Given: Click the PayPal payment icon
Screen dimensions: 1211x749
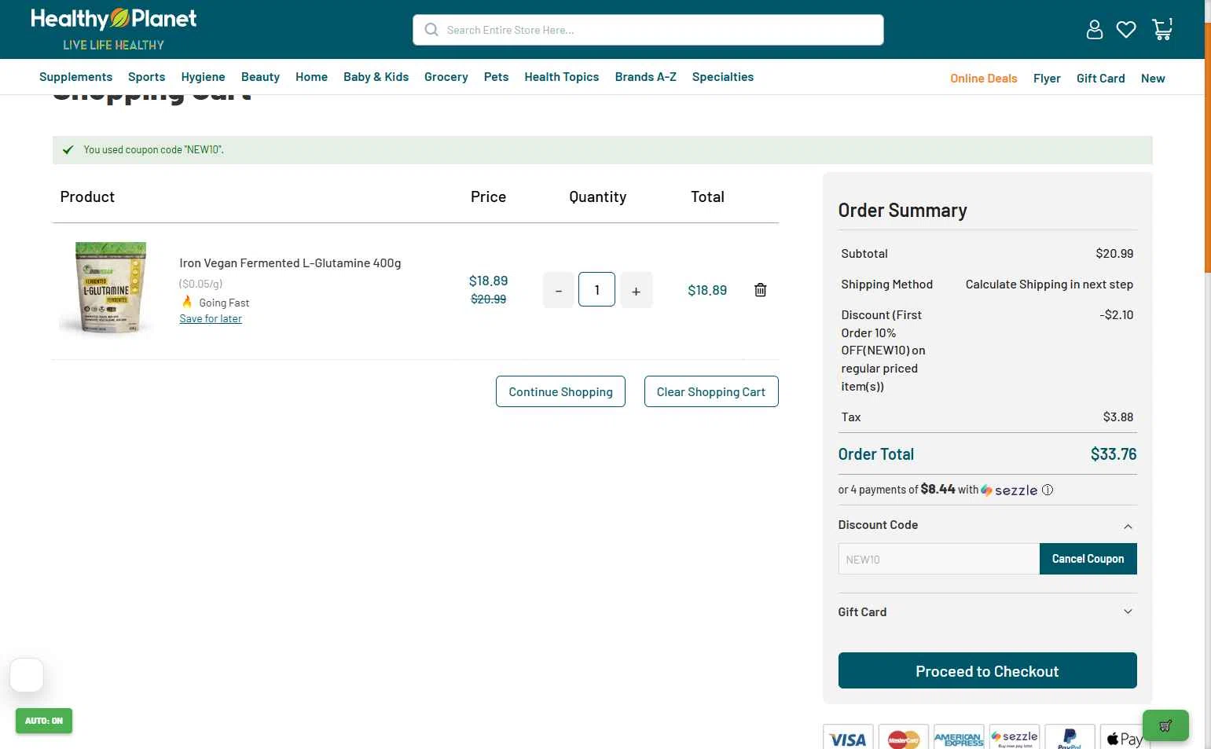Looking at the screenshot, I should pos(1070,737).
